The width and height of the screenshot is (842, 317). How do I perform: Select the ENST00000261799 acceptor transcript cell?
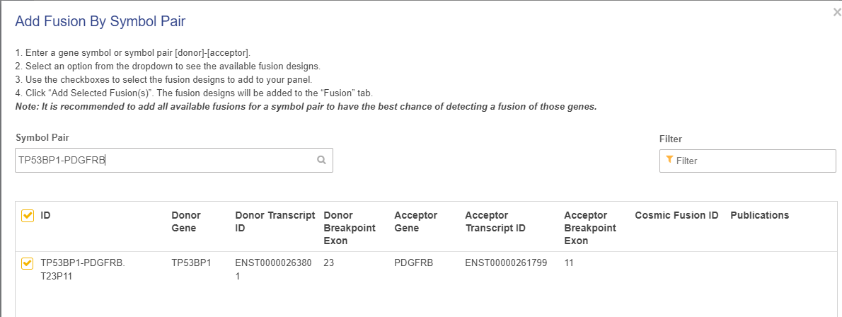pyautogui.click(x=505, y=263)
